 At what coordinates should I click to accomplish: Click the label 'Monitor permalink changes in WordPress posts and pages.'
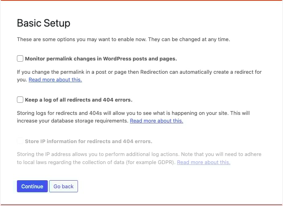(101, 58)
